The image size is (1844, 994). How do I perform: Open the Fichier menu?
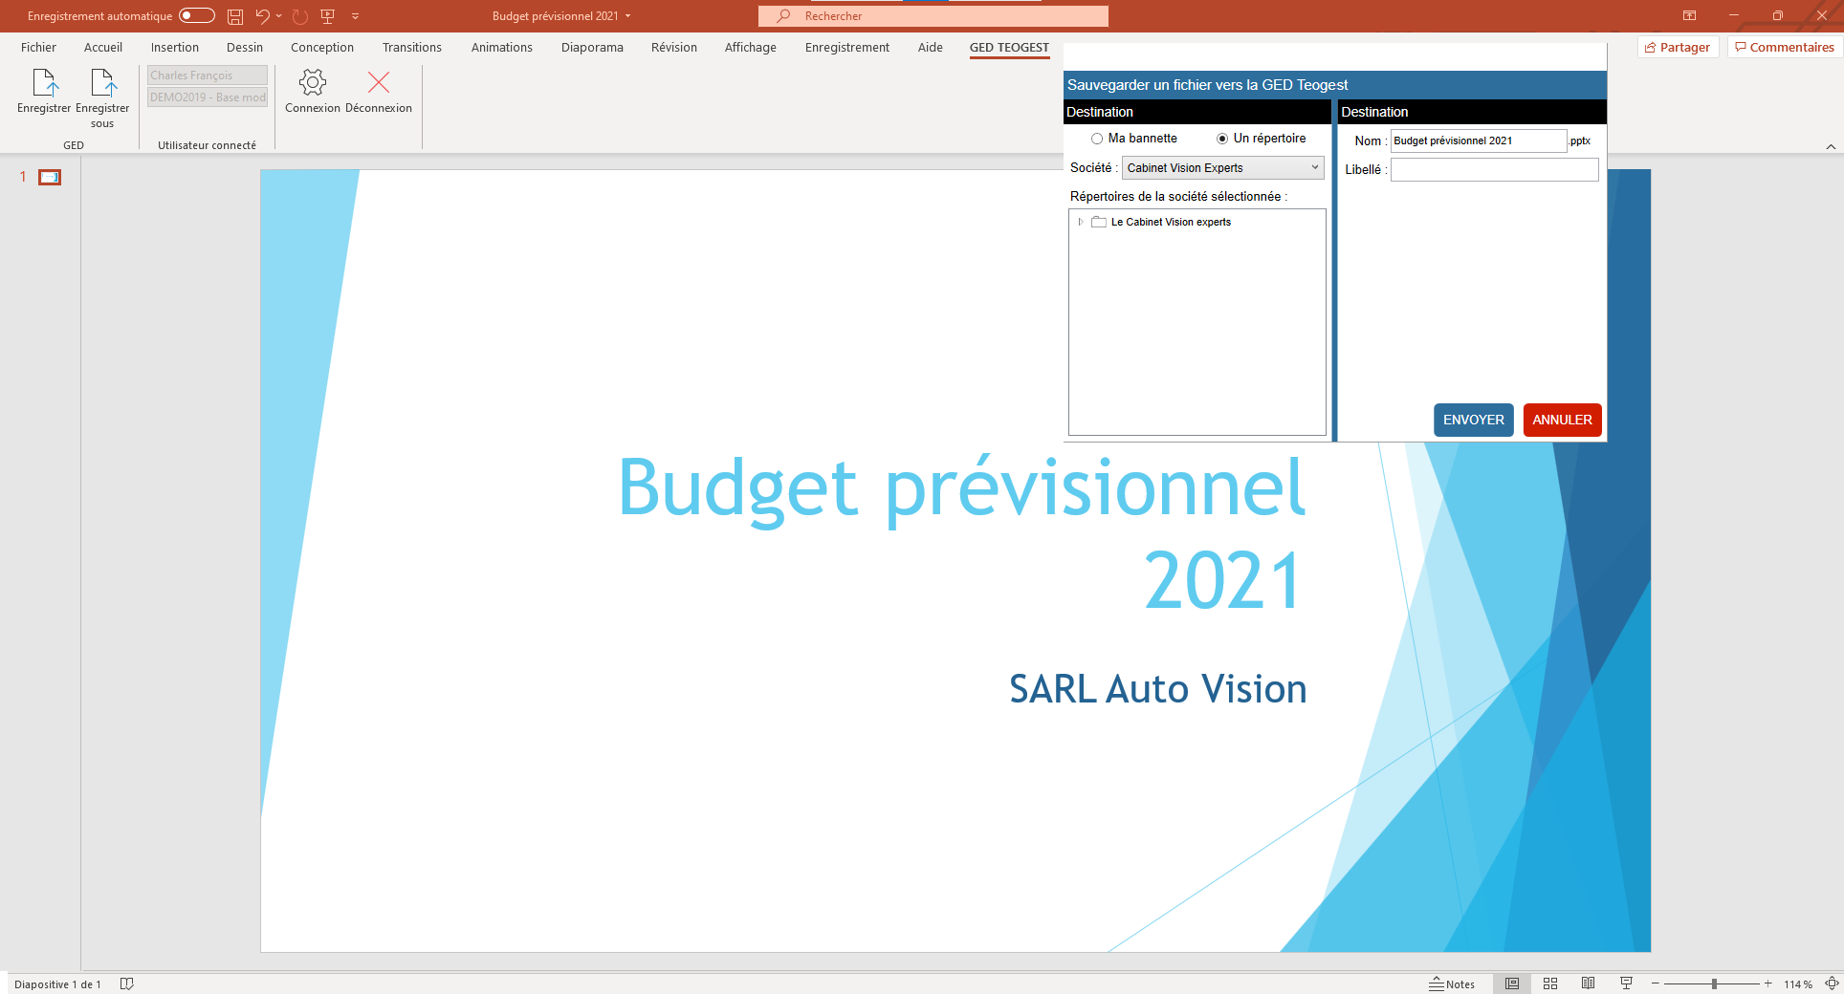coord(38,48)
